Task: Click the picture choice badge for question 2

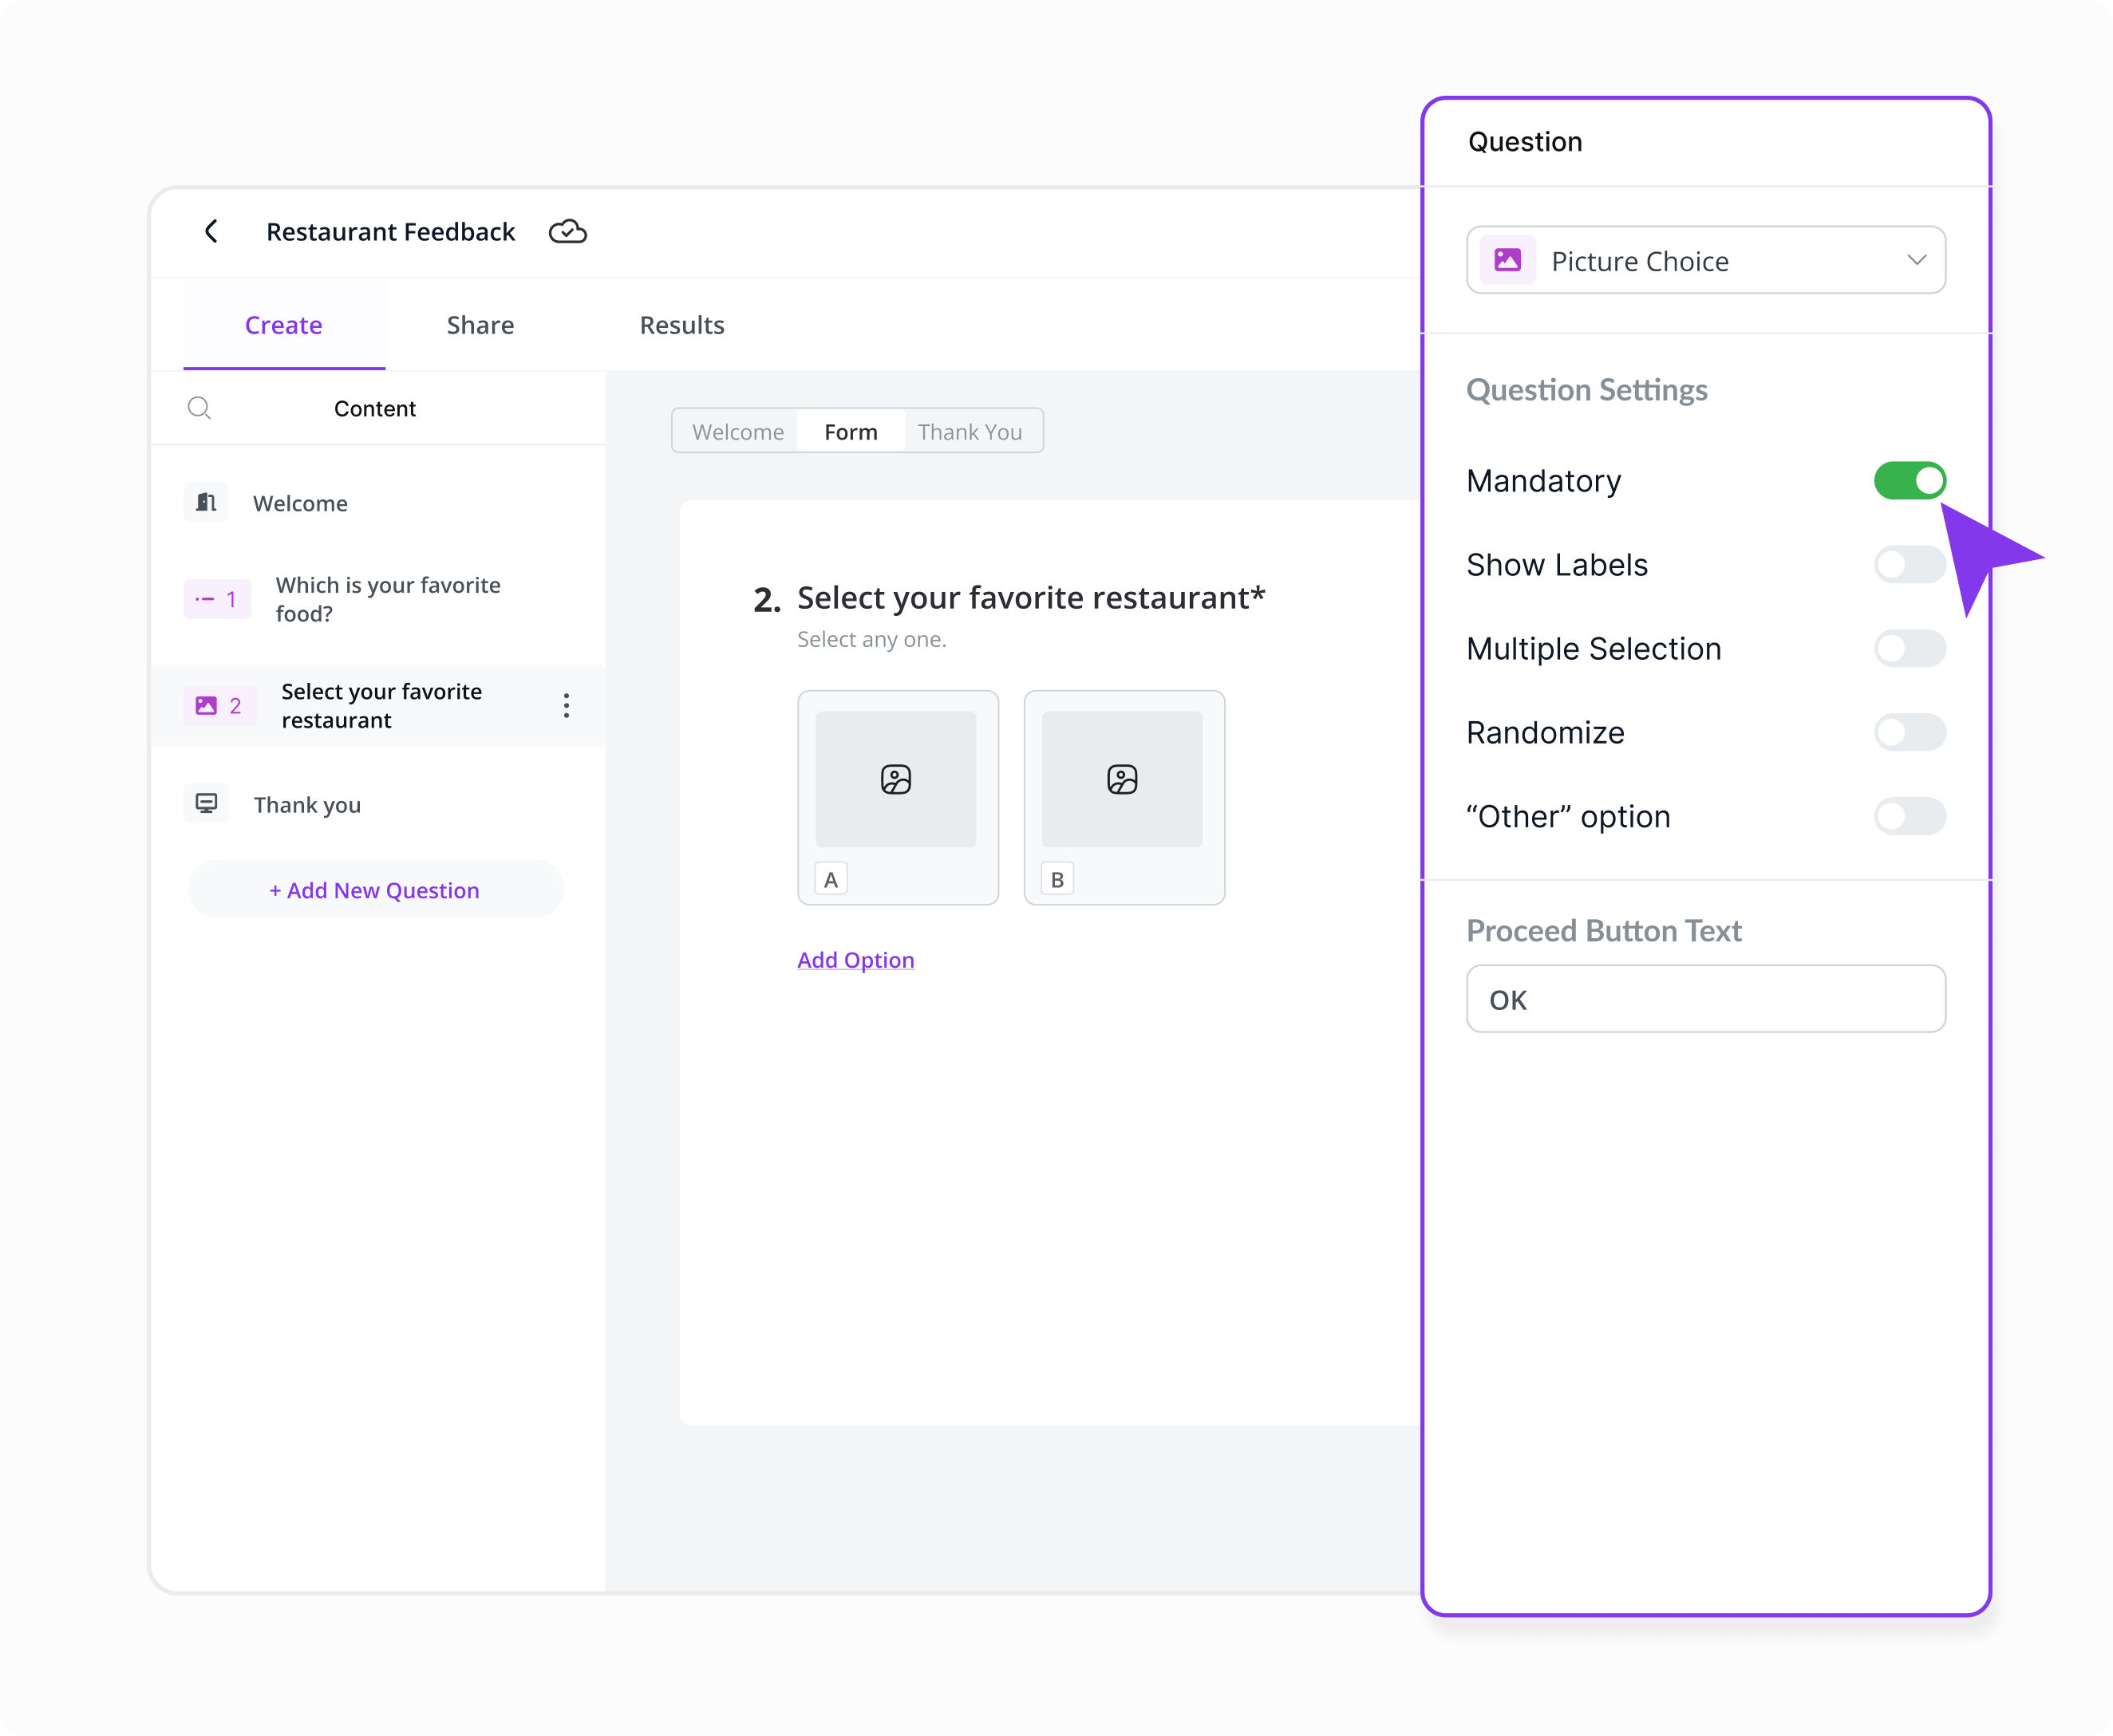Action: 219,706
